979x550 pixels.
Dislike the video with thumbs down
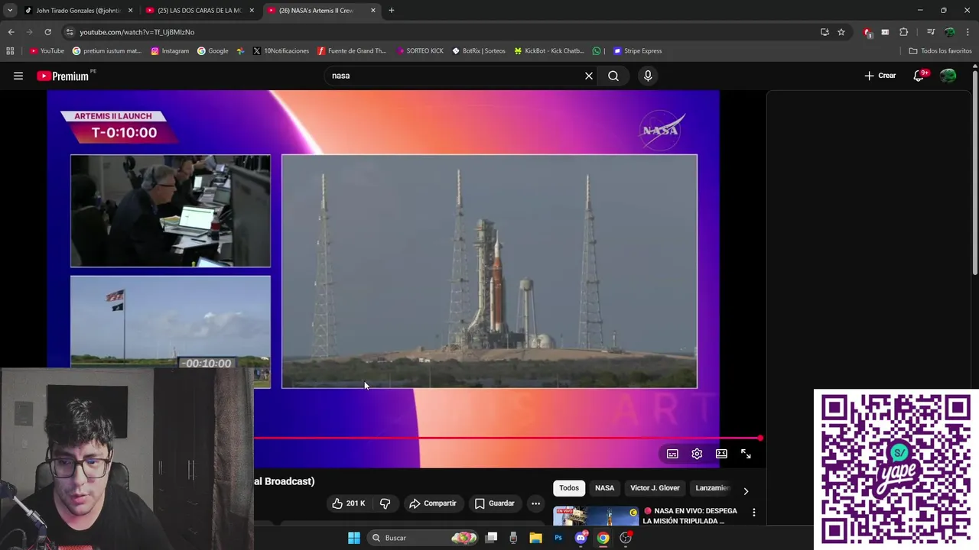385,503
